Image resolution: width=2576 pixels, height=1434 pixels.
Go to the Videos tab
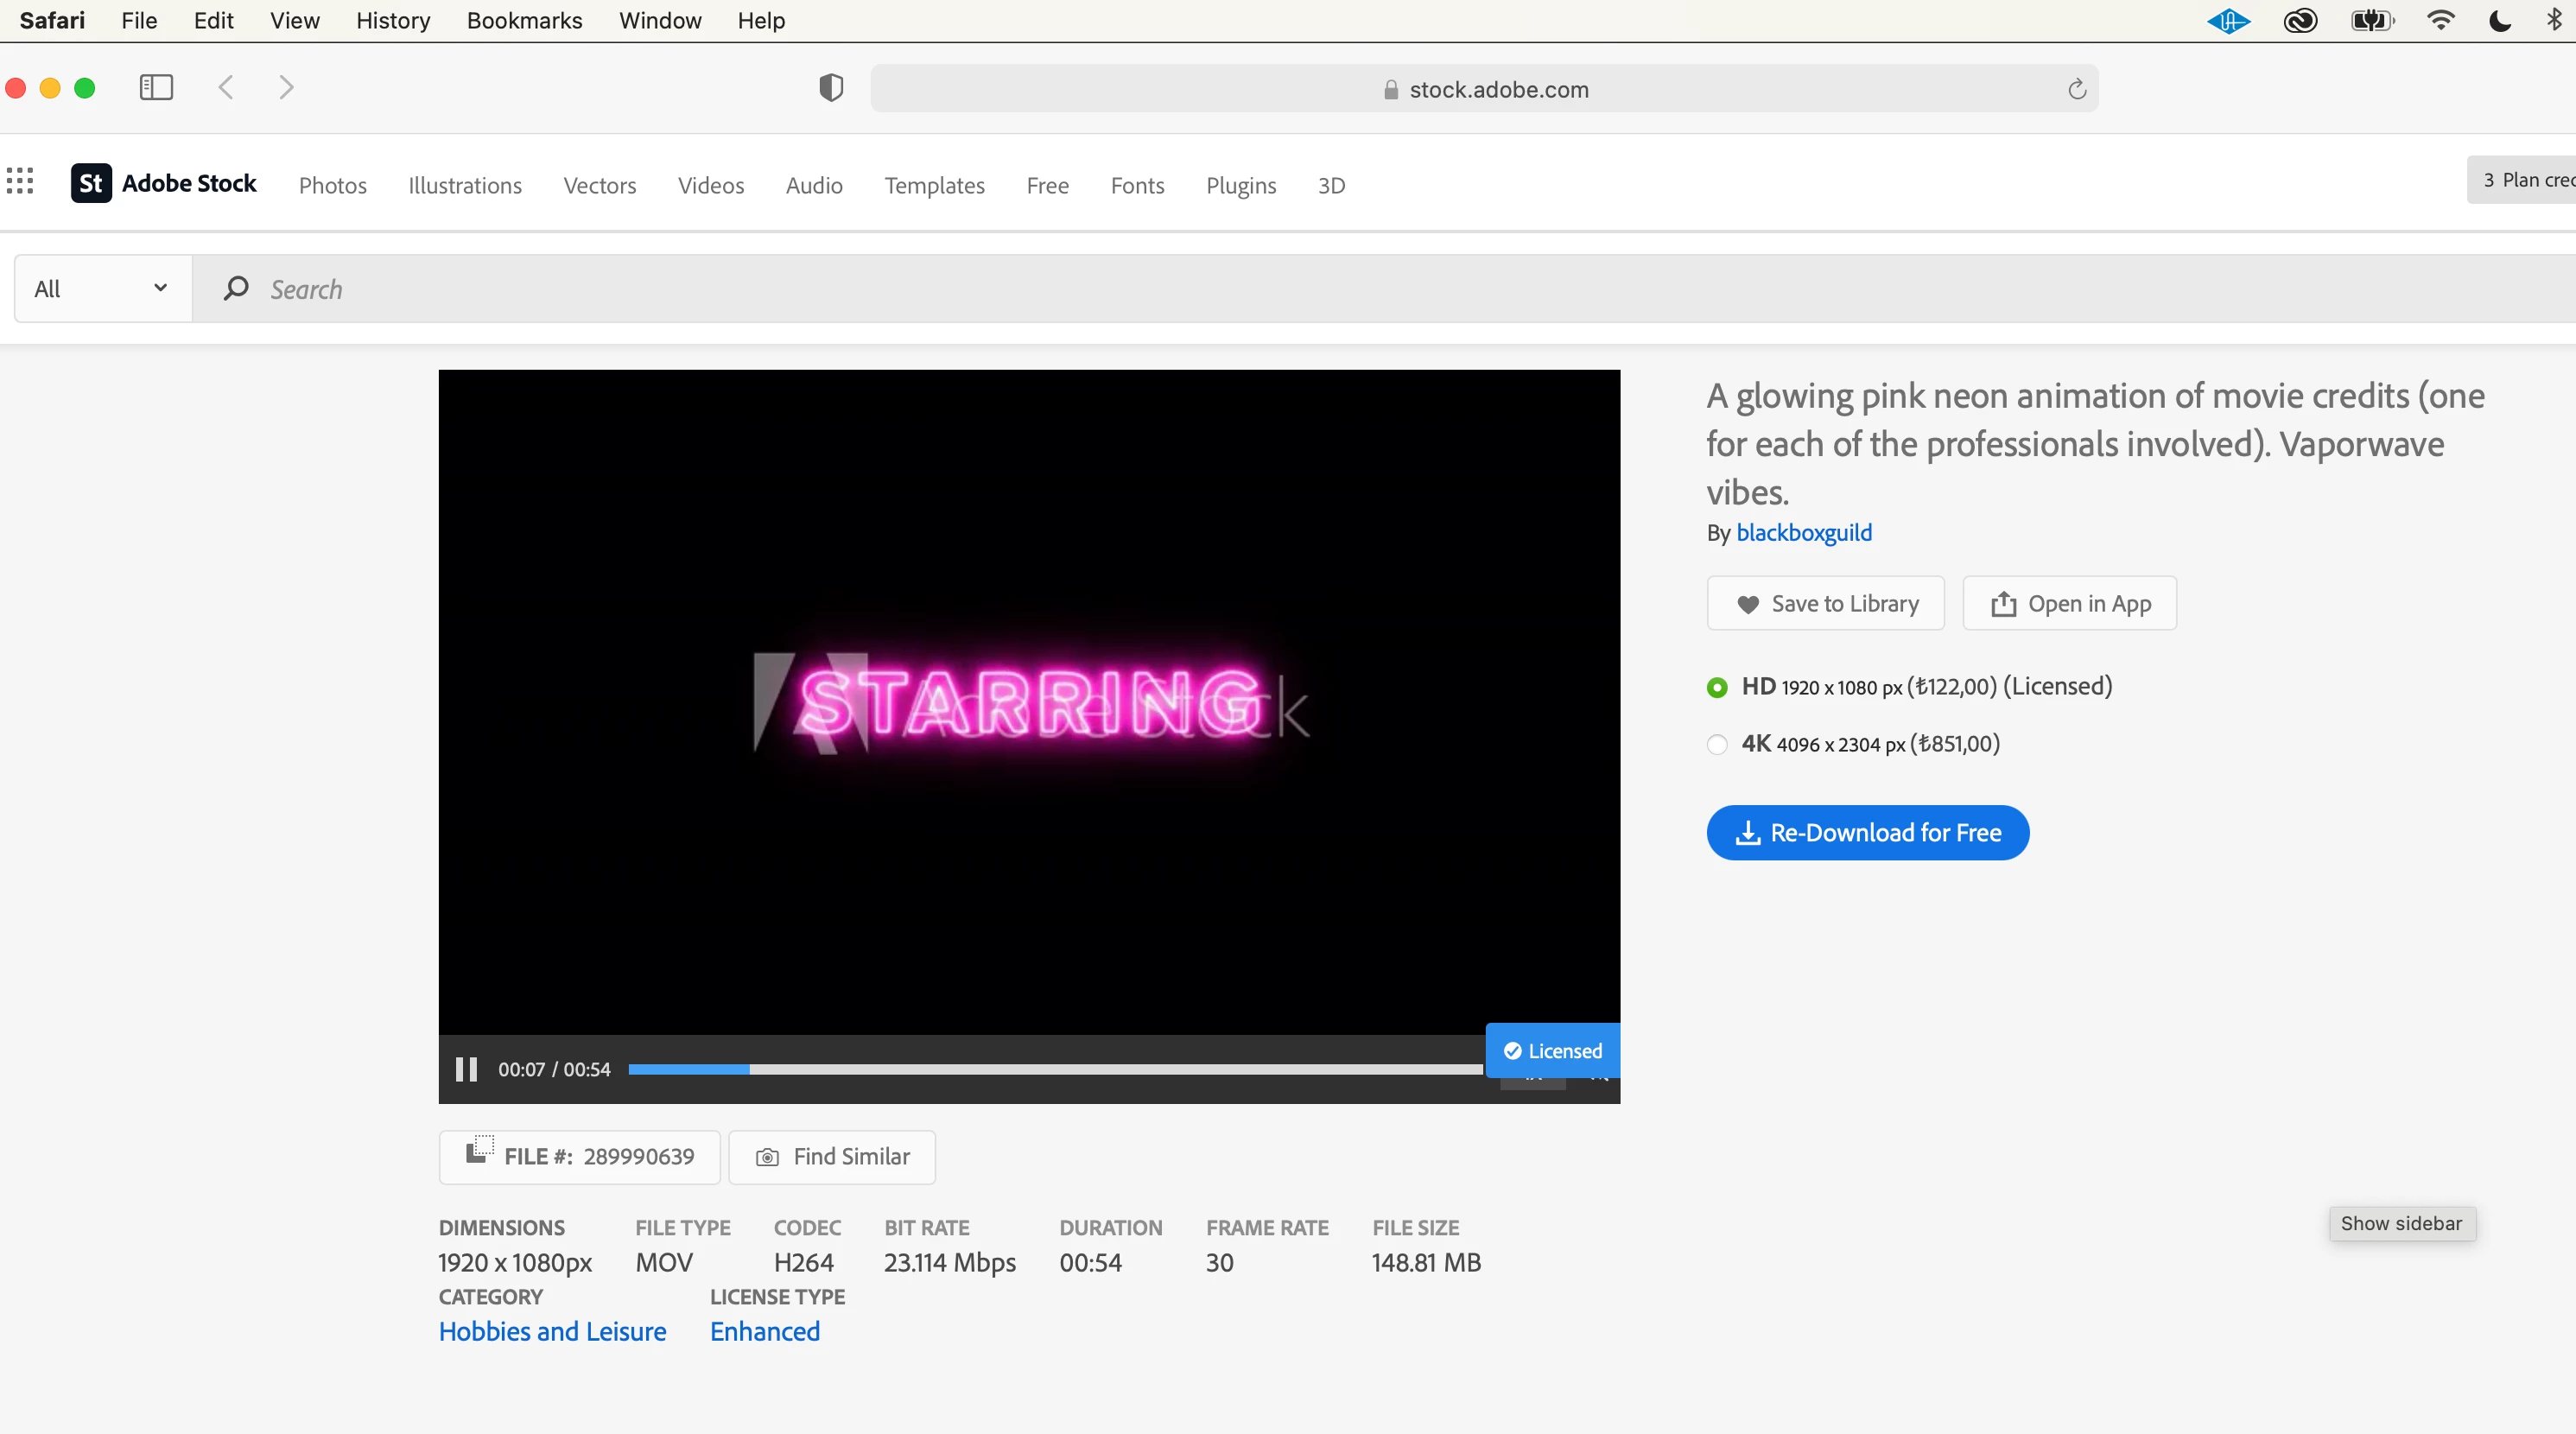(710, 185)
